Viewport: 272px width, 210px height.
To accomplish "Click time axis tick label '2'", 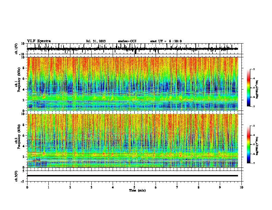I will [x=70, y=187].
